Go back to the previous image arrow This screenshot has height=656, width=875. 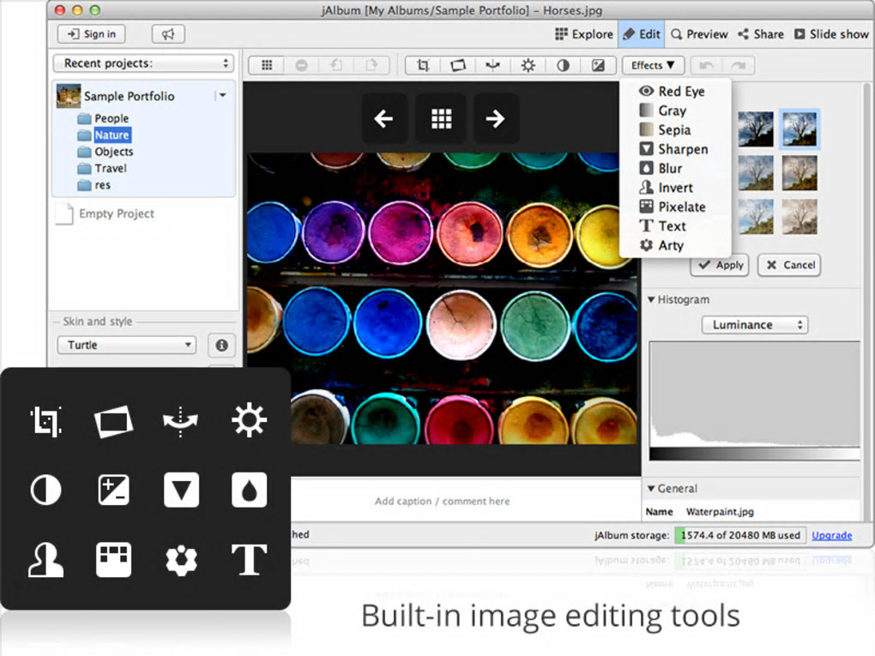[383, 119]
